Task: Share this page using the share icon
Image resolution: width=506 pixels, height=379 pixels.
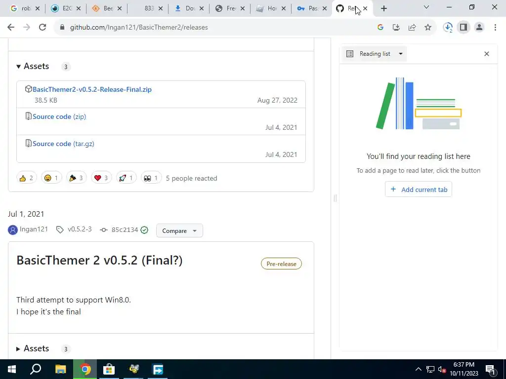Action: (x=412, y=28)
